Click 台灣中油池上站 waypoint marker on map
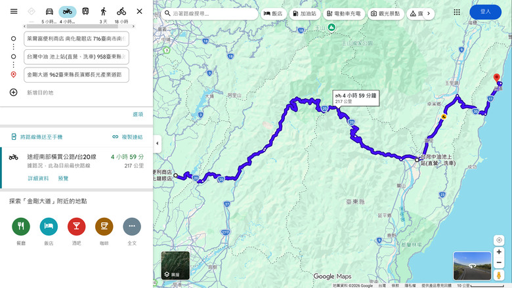Image resolution: width=512 pixels, height=288 pixels. coord(417,160)
